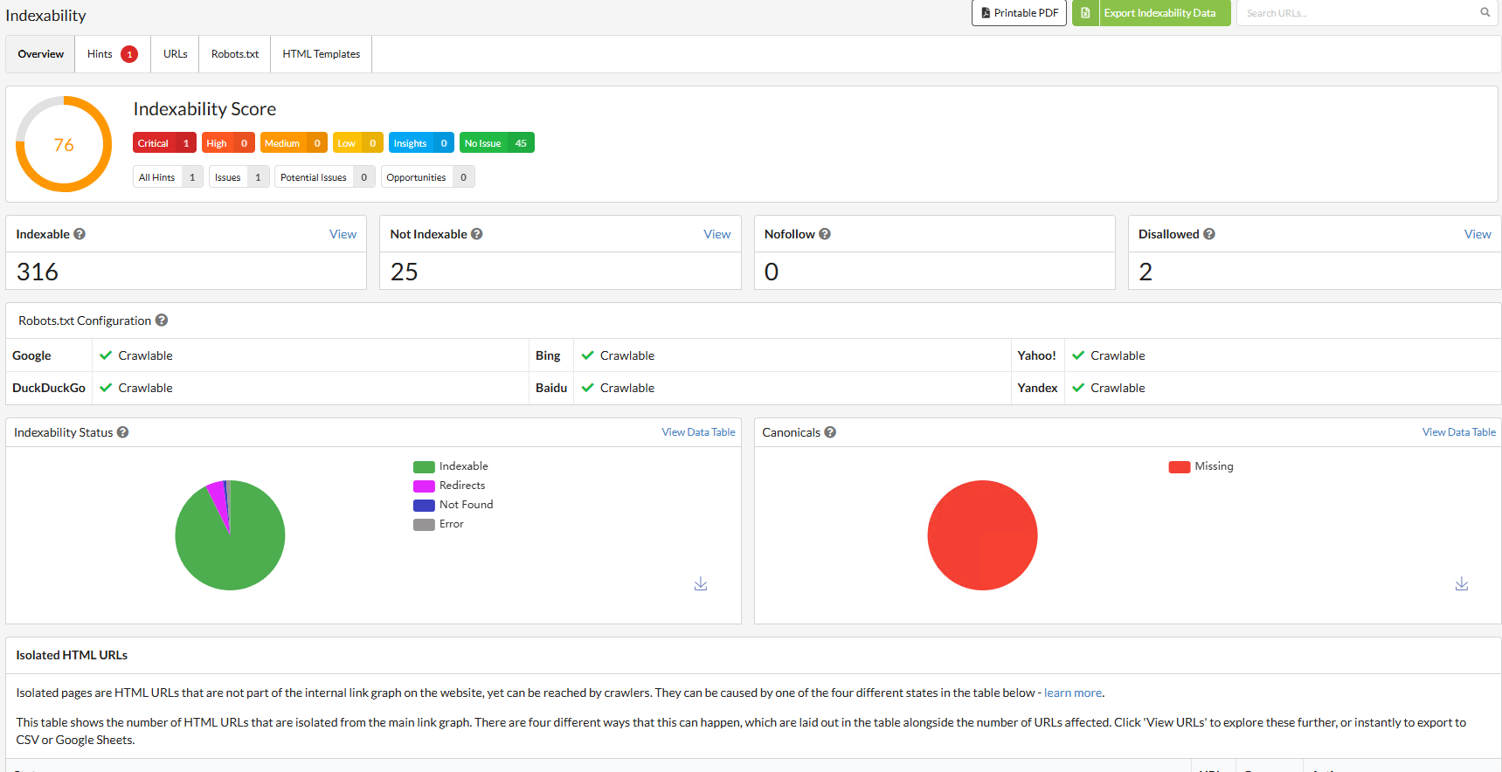Viewport: 1502px width, 772px height.
Task: Click the search magnifier icon
Action: [x=1485, y=12]
